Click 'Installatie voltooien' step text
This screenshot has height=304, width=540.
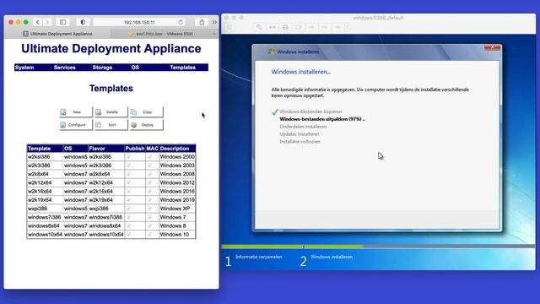(x=300, y=142)
